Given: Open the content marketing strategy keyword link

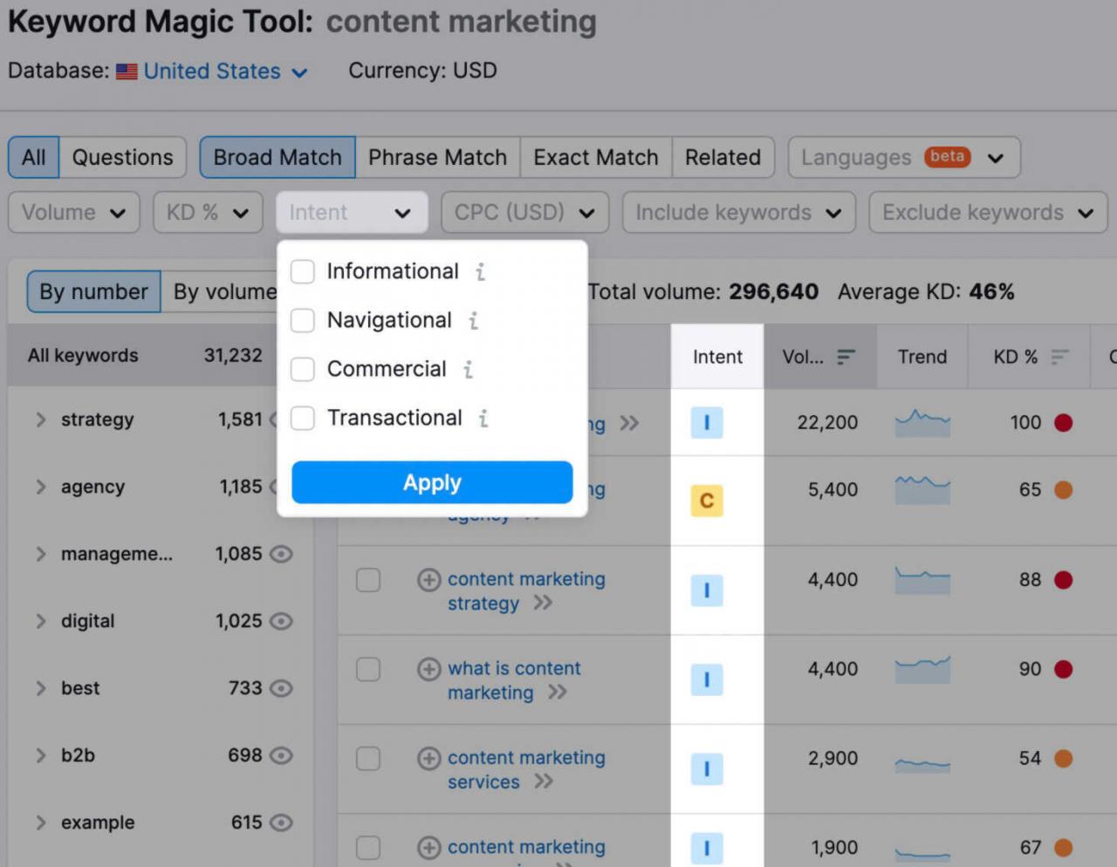Looking at the screenshot, I should pyautogui.click(x=526, y=591).
